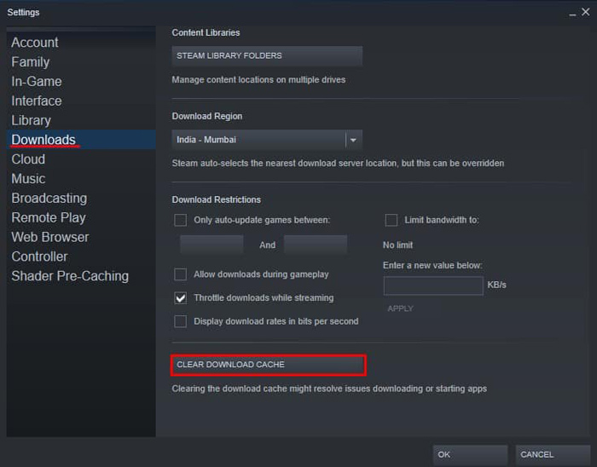The height and width of the screenshot is (467, 597).
Task: Click the 'And' label between time fields
Action: tap(267, 245)
